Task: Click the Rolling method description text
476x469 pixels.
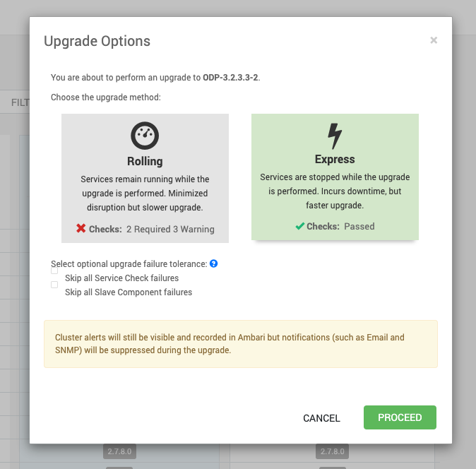Action: (x=145, y=194)
